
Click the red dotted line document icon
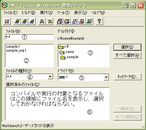82,21
